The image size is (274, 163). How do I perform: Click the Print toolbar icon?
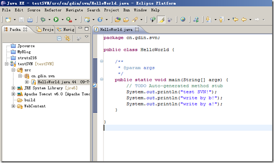click(x=30, y=20)
